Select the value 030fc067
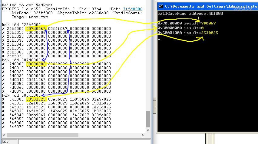The image size is (258, 144). [101, 115]
